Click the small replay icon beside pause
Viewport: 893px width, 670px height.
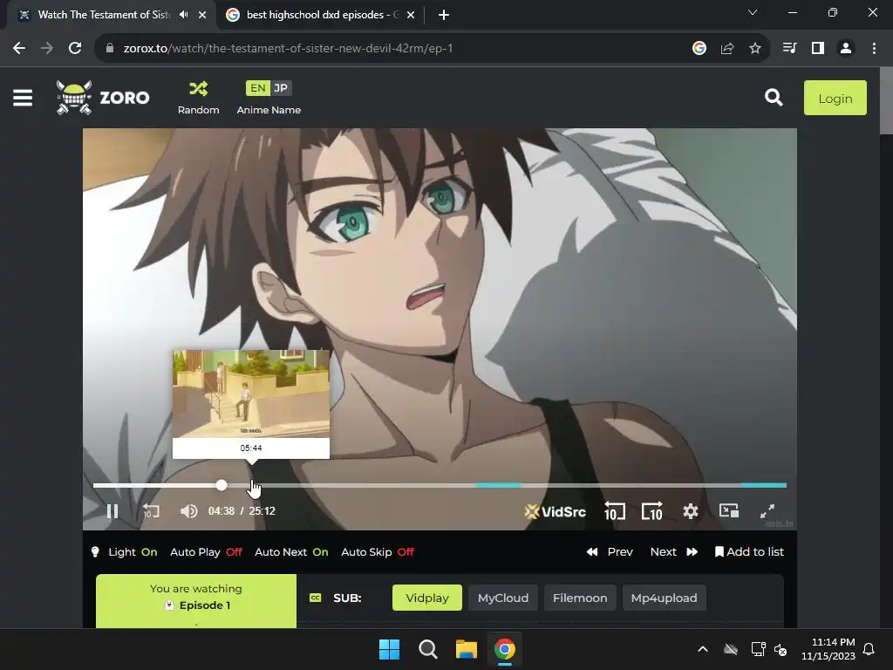[x=151, y=511]
